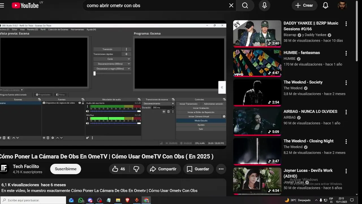
Task: Open Brave browser from the taskbar
Action: pos(127,200)
